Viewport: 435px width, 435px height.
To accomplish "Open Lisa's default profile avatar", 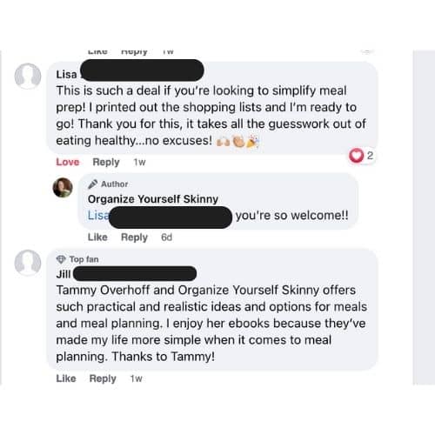I will click(x=28, y=76).
